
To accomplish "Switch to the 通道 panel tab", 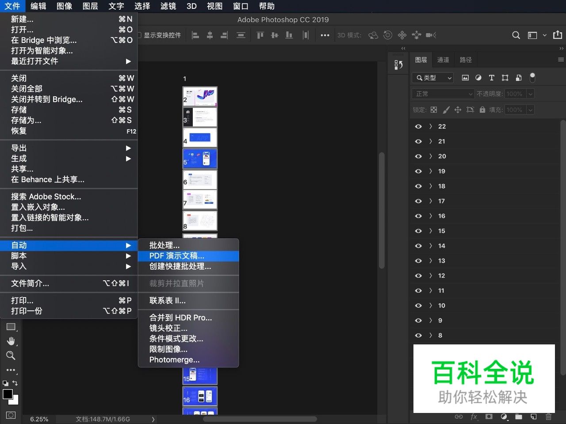I will [443, 59].
